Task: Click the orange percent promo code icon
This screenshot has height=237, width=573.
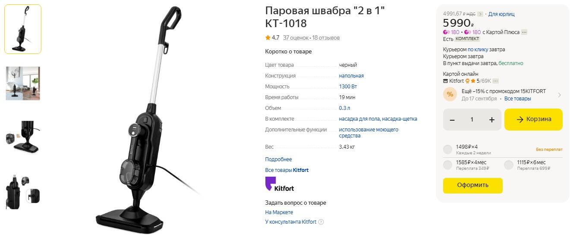Action: pyautogui.click(x=450, y=94)
